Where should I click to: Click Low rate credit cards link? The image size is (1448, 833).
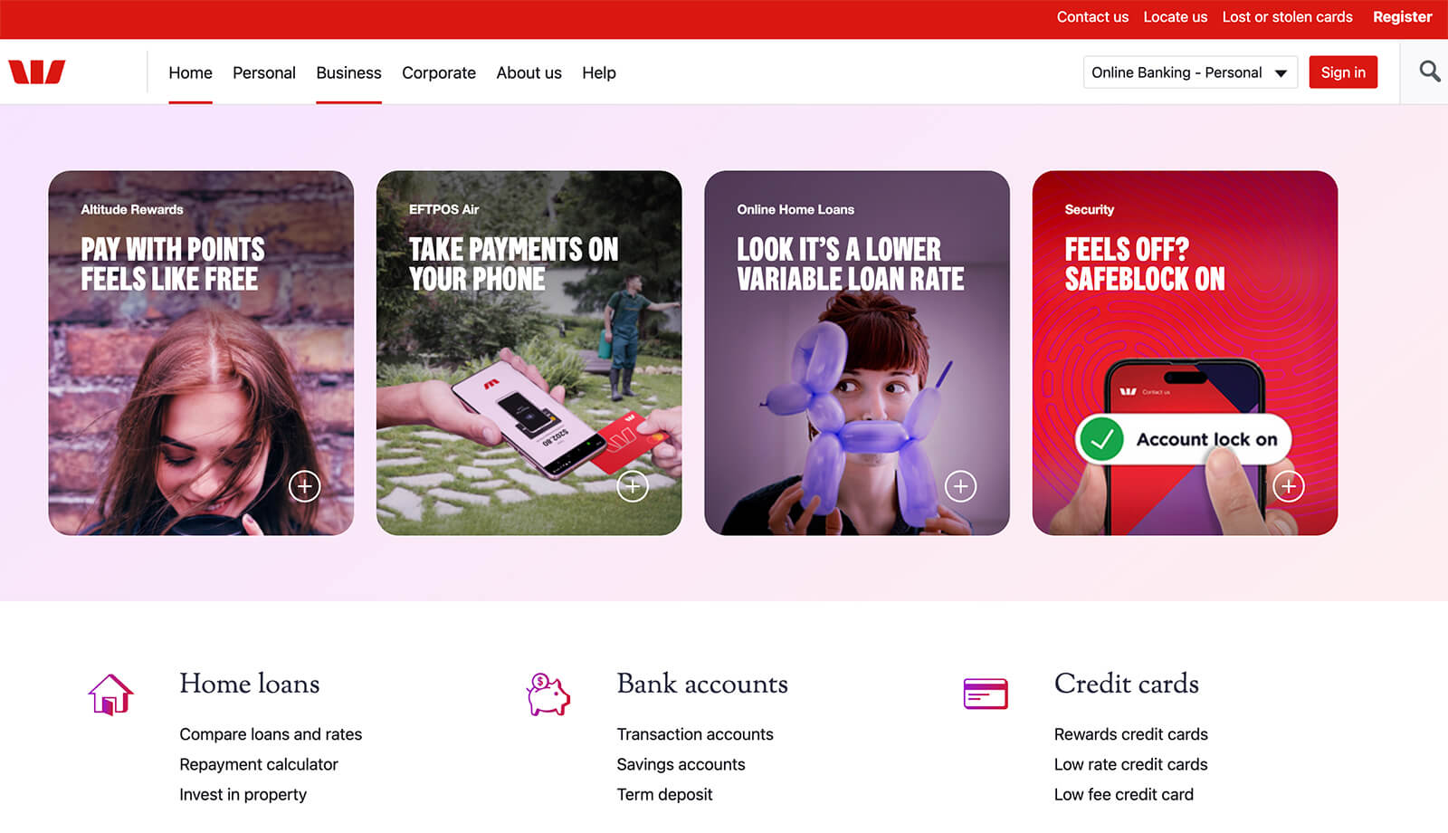point(1130,764)
